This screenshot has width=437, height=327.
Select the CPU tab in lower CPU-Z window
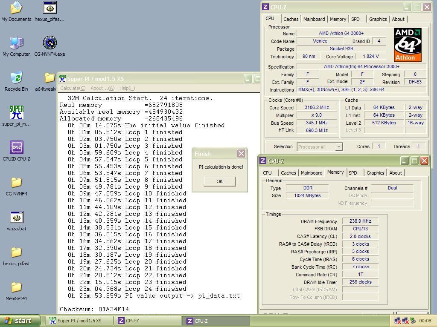[267, 173]
